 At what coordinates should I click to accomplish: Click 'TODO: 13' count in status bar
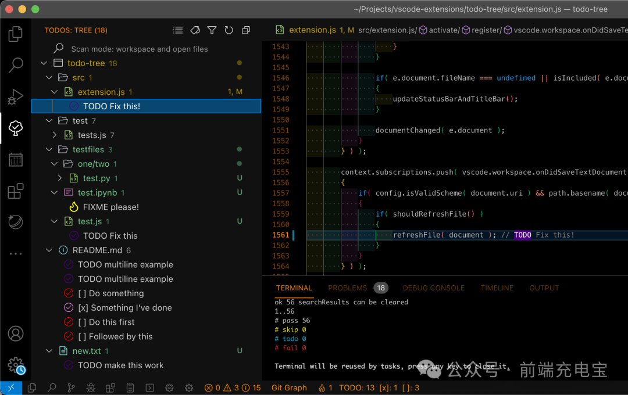[x=356, y=387]
